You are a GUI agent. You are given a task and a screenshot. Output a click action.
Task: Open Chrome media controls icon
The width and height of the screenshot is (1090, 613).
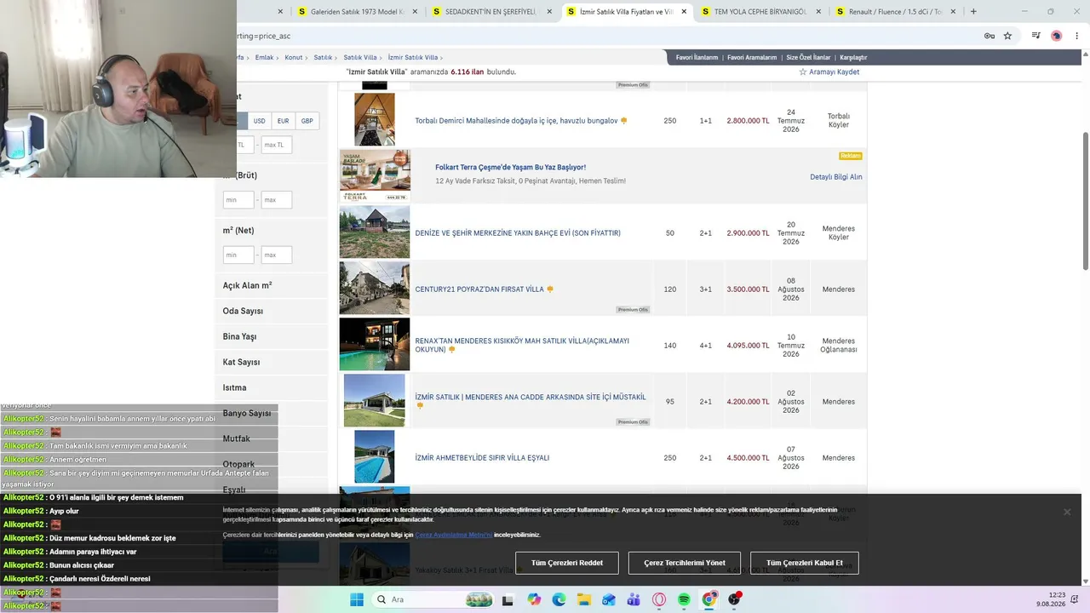pos(1036,36)
